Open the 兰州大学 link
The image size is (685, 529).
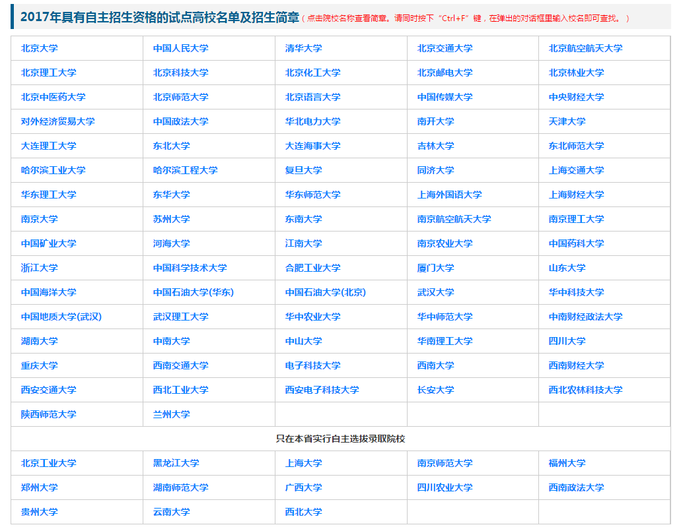pos(171,415)
